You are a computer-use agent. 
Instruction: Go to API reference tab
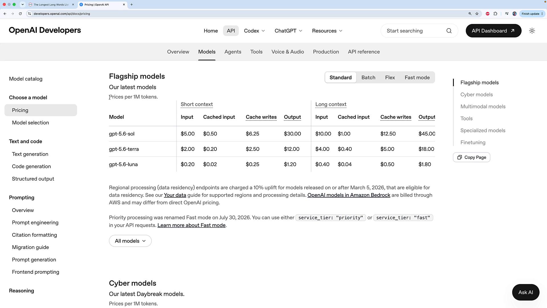(364, 52)
